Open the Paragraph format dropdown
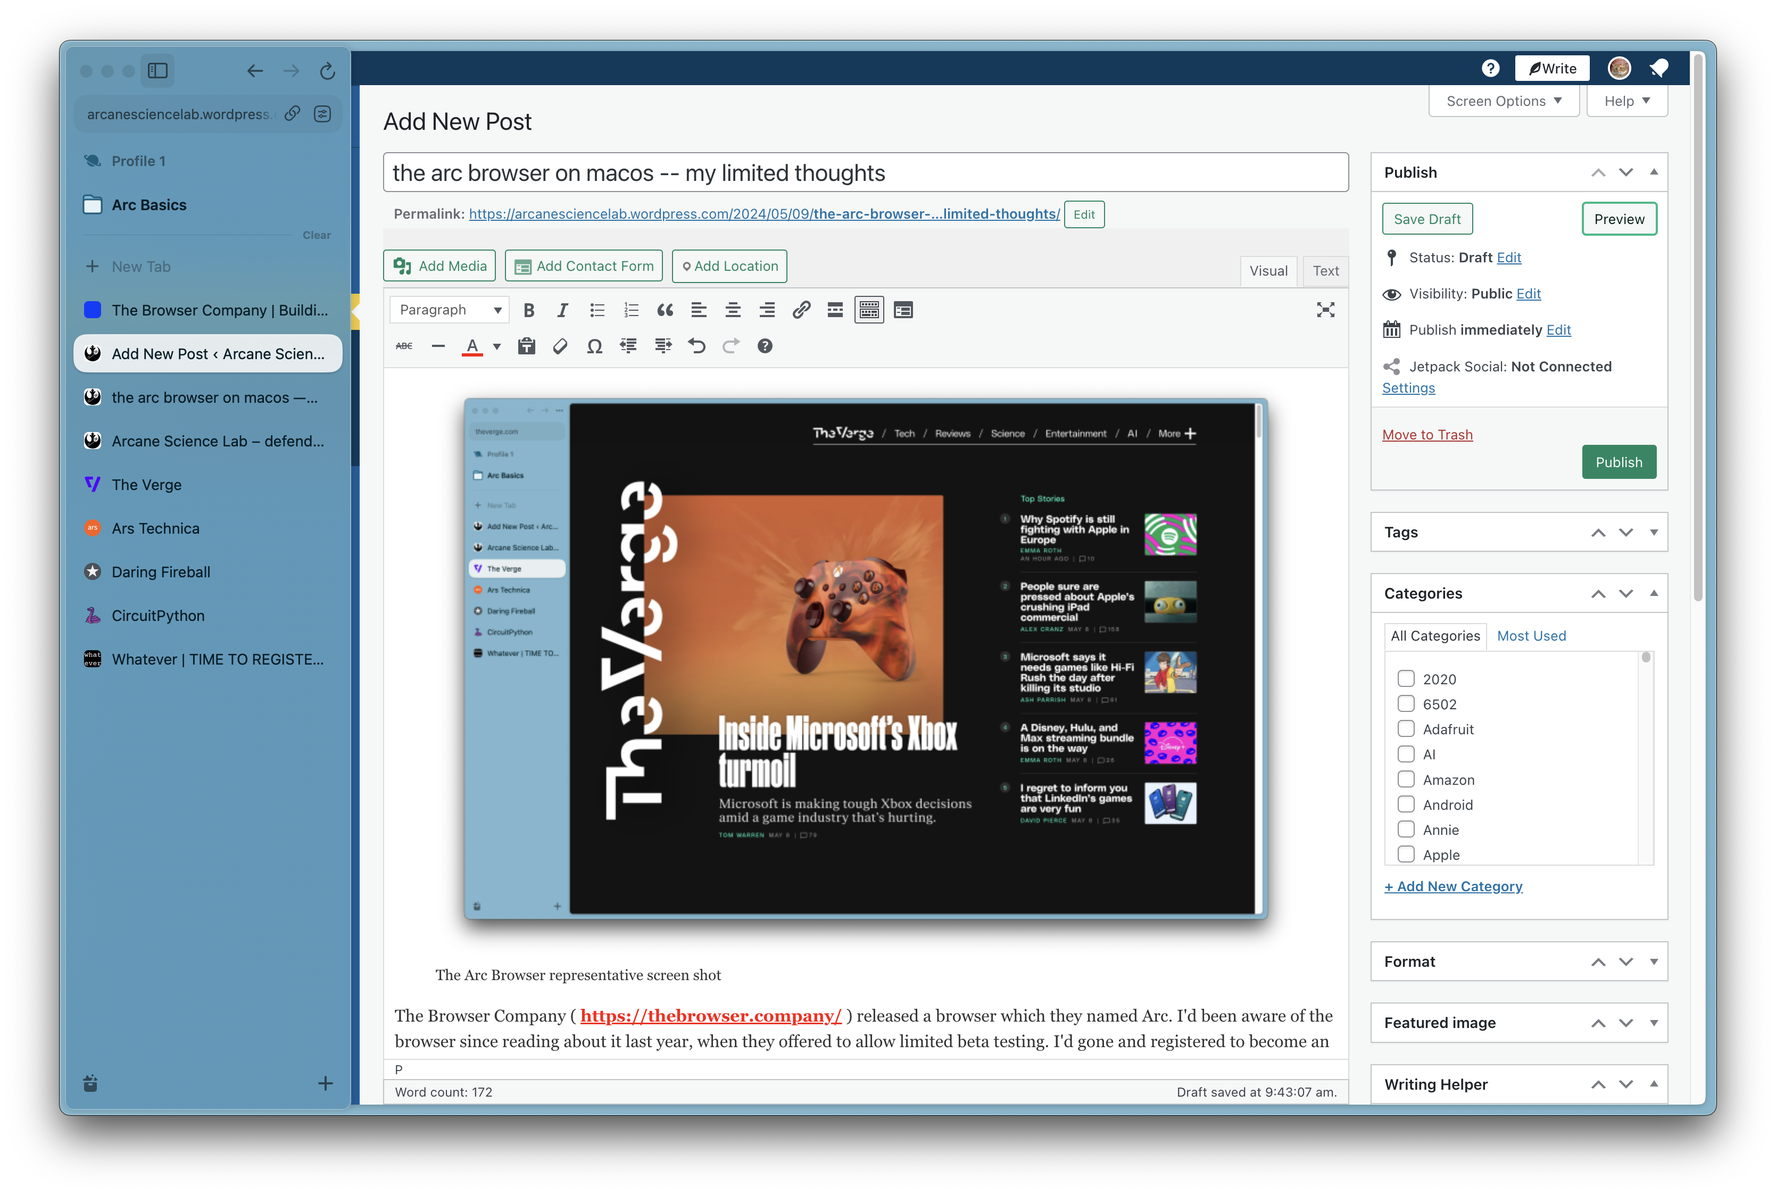The width and height of the screenshot is (1776, 1194). coord(449,310)
